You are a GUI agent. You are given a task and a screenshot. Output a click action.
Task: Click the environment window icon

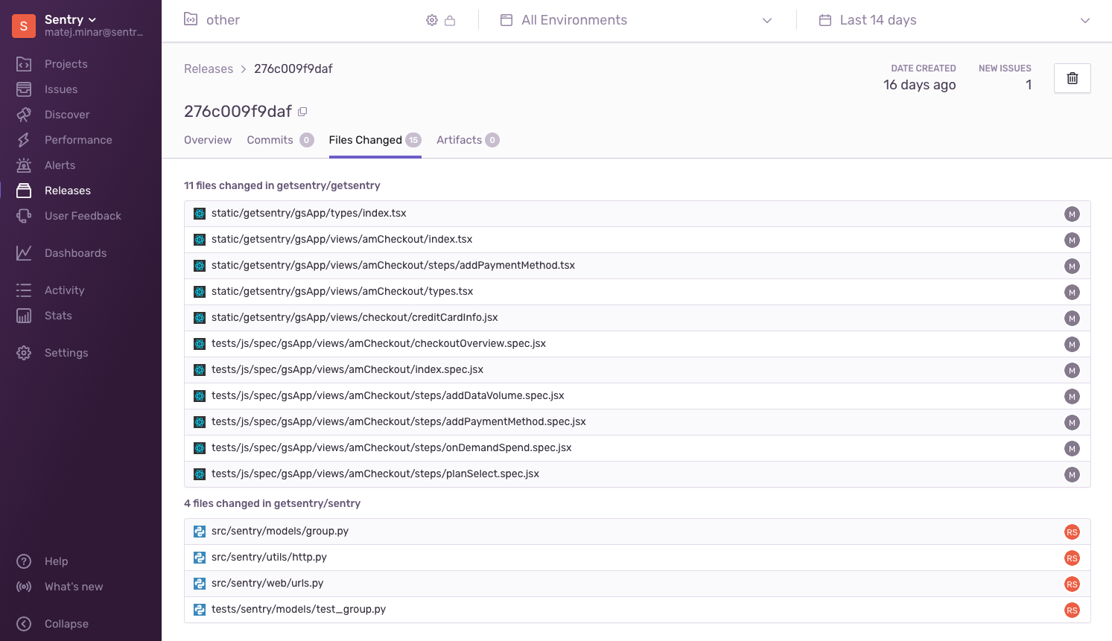[x=506, y=20]
